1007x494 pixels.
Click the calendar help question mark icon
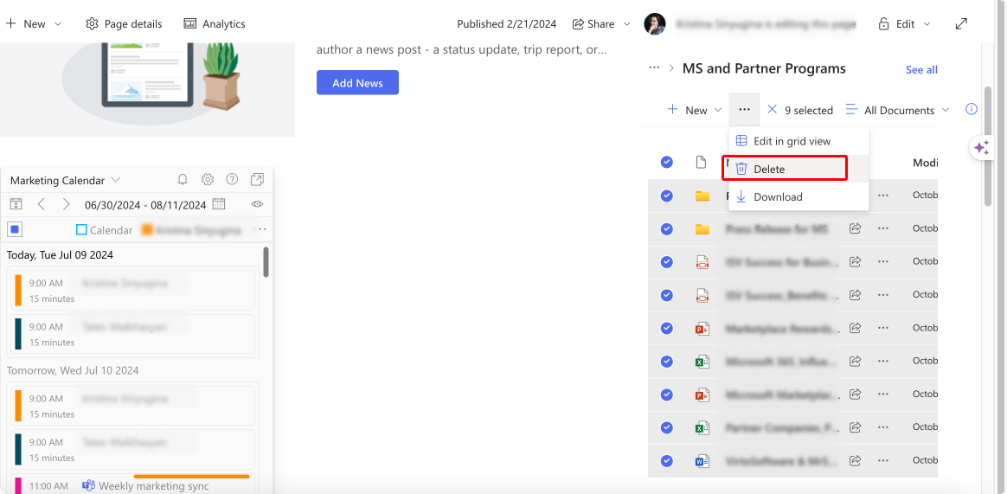tap(233, 179)
